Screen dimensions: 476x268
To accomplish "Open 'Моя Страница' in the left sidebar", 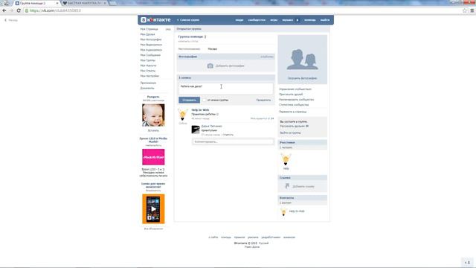I will (149, 29).
